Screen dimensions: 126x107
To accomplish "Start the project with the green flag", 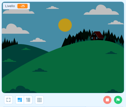I will [118, 100].
